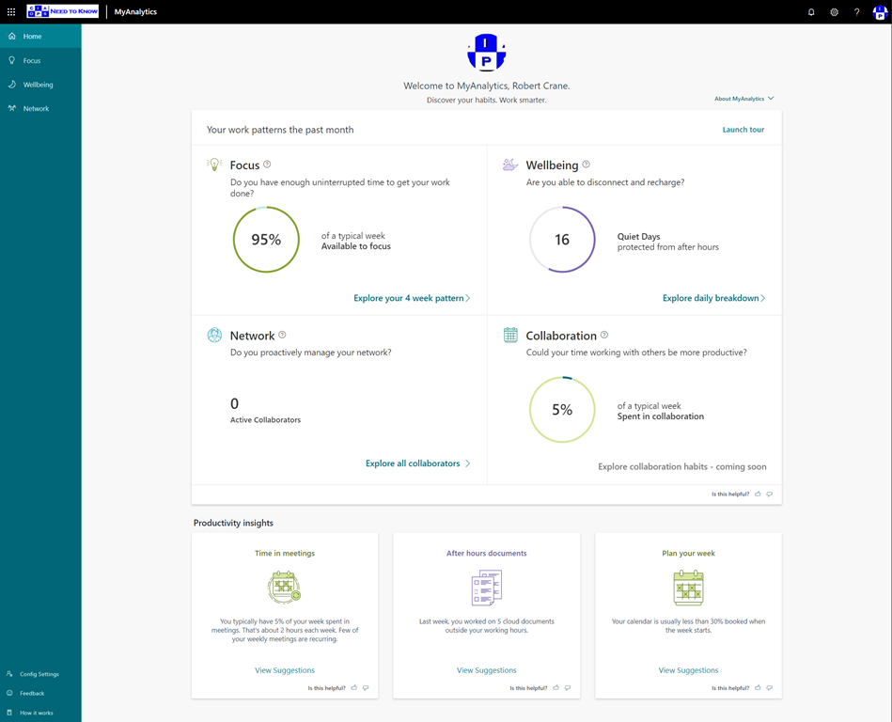Thumbs up the work patterns card
892x722 pixels.
pyautogui.click(x=758, y=494)
